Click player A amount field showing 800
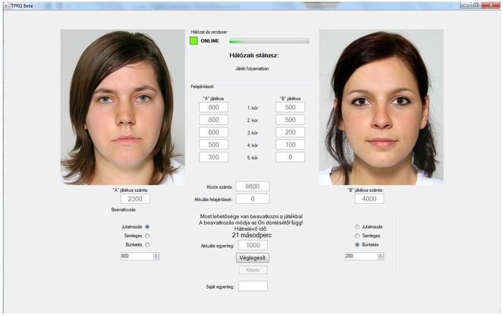Image resolution: width=503 pixels, height=316 pixels. click(x=137, y=256)
